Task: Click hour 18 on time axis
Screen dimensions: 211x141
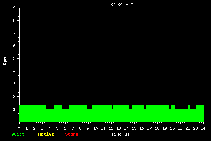Action: click(157, 128)
